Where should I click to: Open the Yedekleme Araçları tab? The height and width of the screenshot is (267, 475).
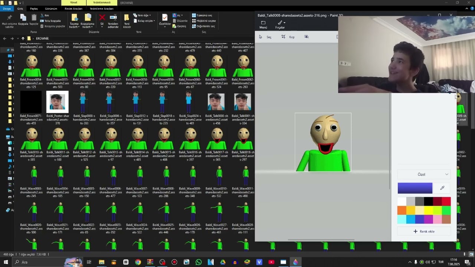click(102, 9)
